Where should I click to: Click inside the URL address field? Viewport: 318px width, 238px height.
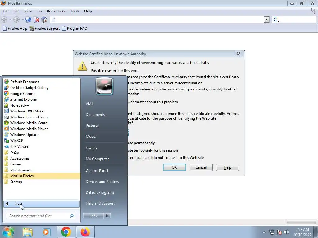click(157, 20)
